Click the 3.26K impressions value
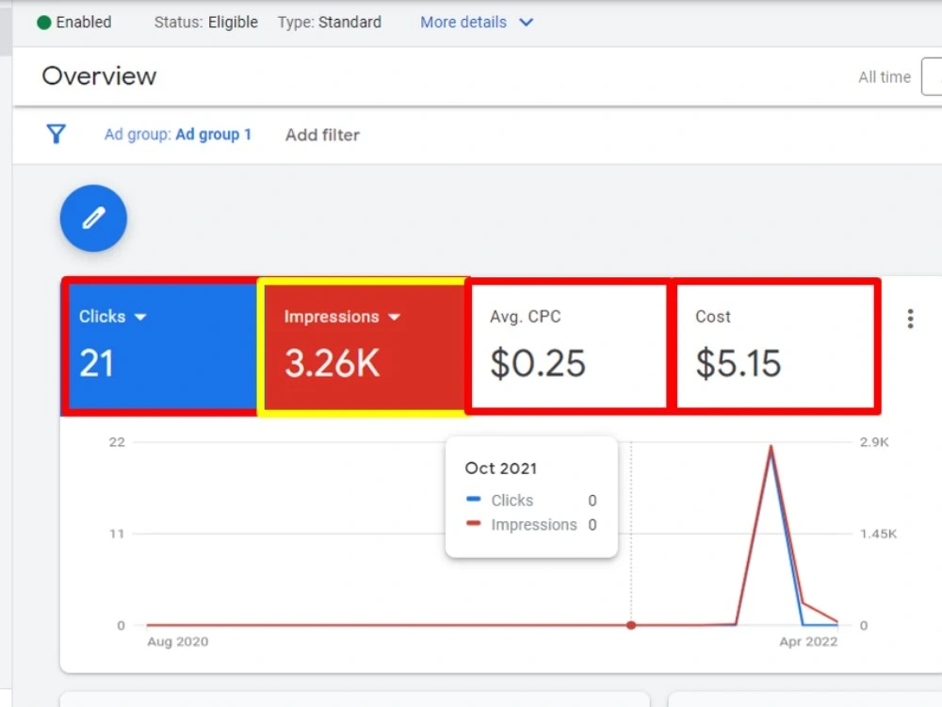 tap(333, 363)
